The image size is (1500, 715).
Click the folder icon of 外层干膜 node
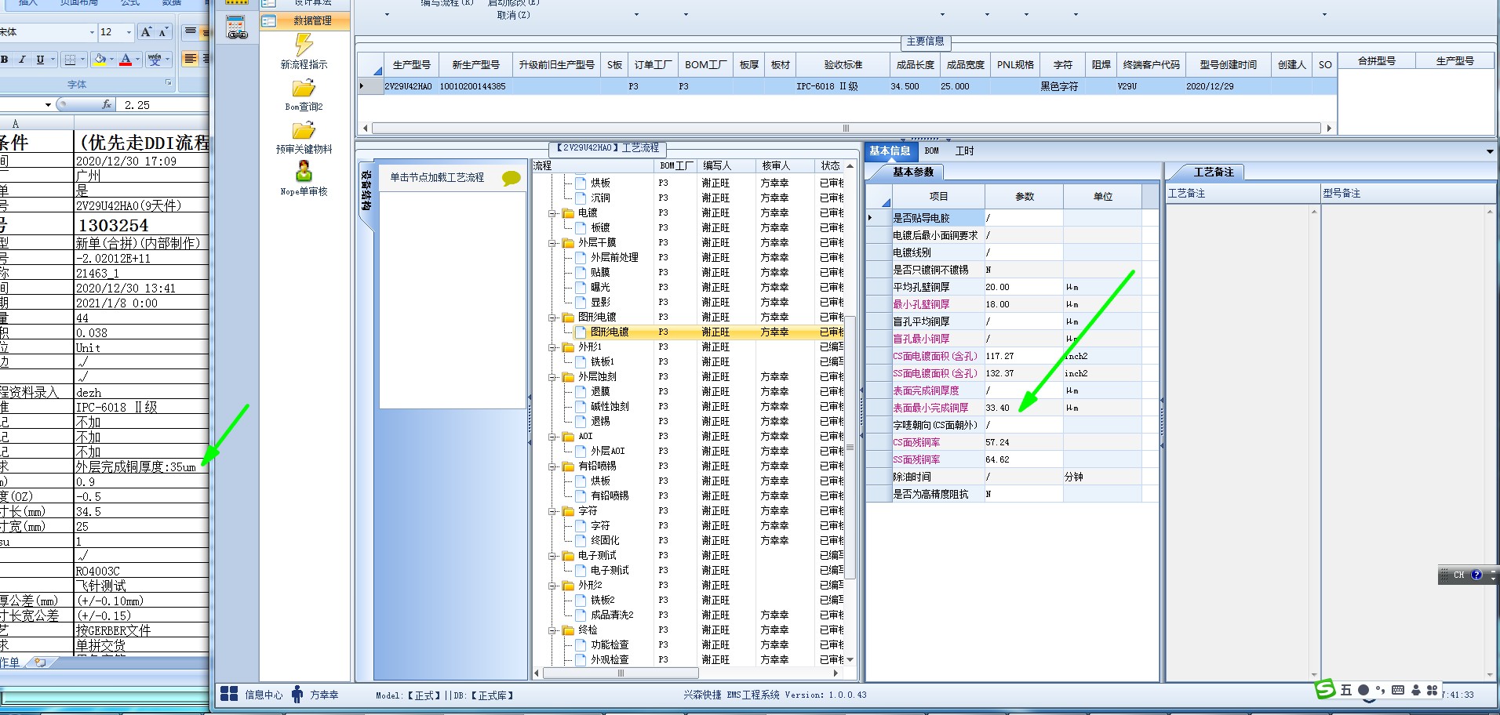(x=569, y=243)
